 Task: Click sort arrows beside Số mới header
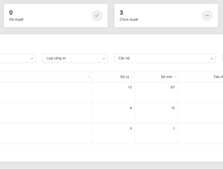(x=175, y=77)
